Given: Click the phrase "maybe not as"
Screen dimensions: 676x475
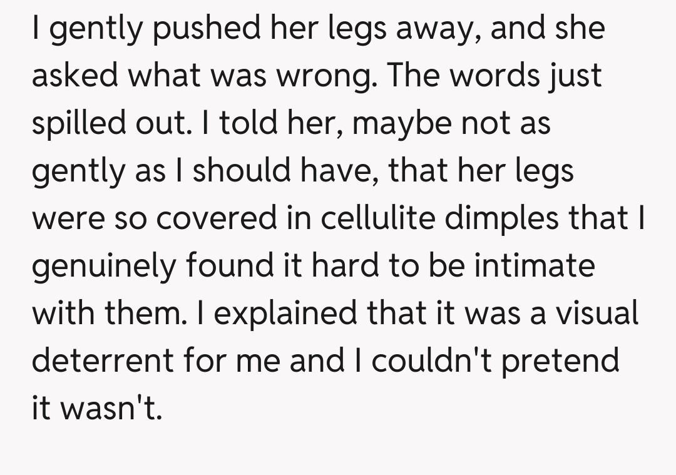Looking at the screenshot, I should coord(451,123).
